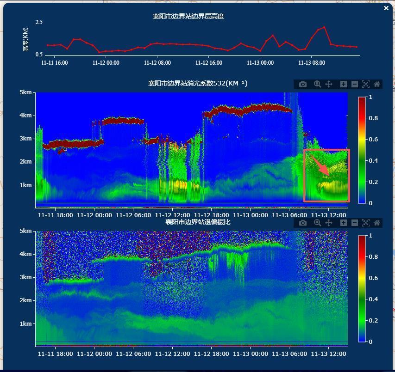This screenshot has width=395, height=372.
Task: Zoom in on depolarization ratio chart
Action: coord(343,223)
